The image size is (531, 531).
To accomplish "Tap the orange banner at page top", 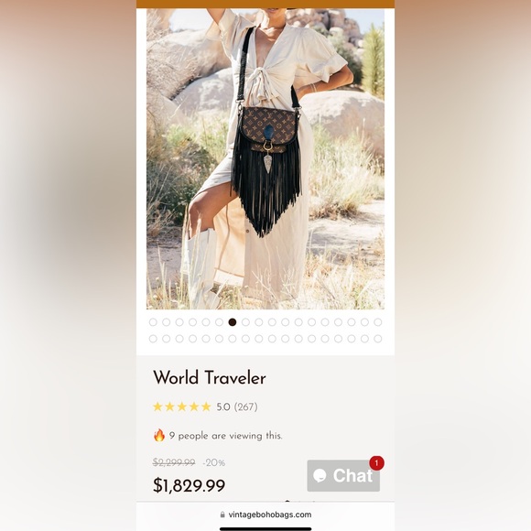I will pyautogui.click(x=265, y=4).
